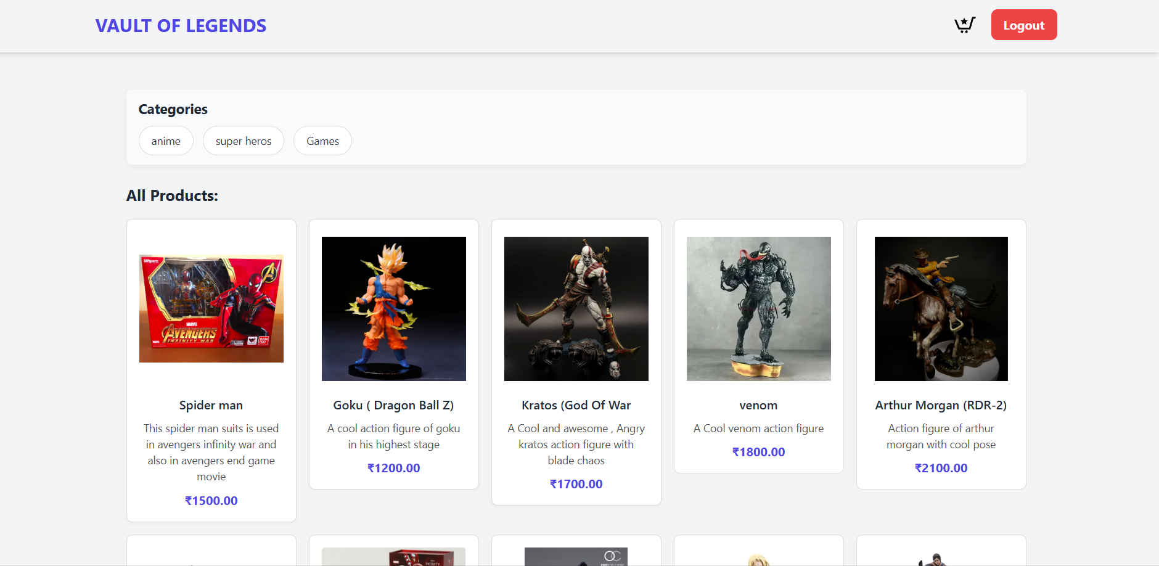1159x566 pixels.
Task: Open the venom figure image
Action: click(758, 308)
